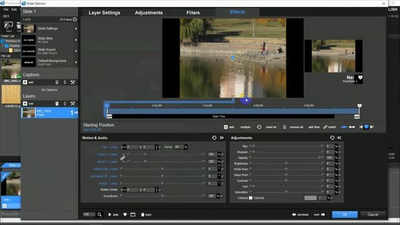The image size is (400, 225).
Task: Click the multiple keyframes button
Action: (x=246, y=127)
